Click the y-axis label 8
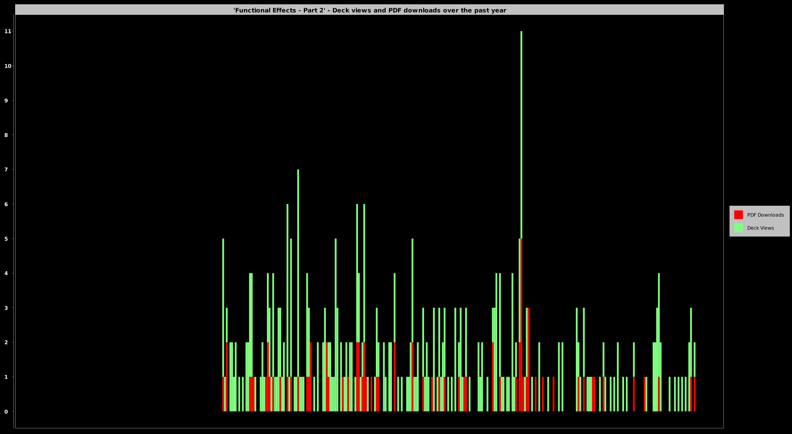Image resolution: width=792 pixels, height=434 pixels. coord(6,135)
